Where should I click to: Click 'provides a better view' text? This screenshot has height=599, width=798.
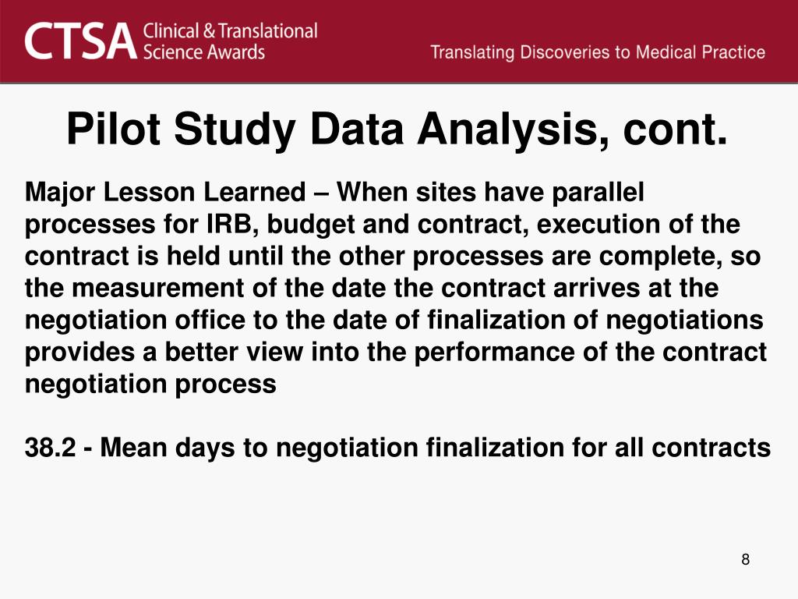click(164, 353)
